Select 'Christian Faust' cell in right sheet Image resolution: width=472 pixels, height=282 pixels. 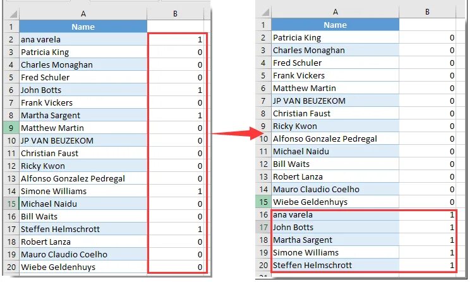click(x=335, y=113)
